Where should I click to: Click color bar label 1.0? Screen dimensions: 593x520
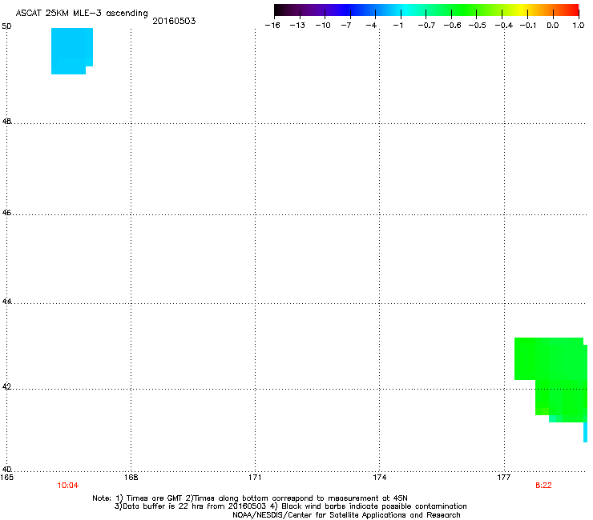click(x=579, y=26)
